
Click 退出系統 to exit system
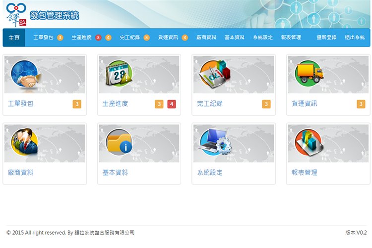tap(355, 38)
